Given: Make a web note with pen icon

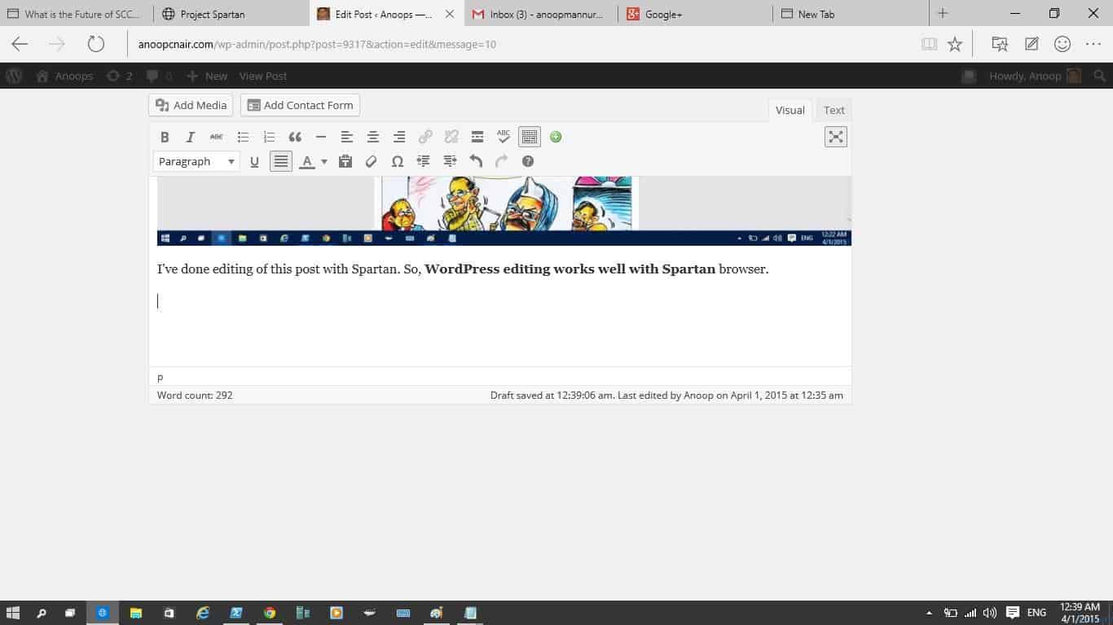Looking at the screenshot, I should click(1032, 44).
